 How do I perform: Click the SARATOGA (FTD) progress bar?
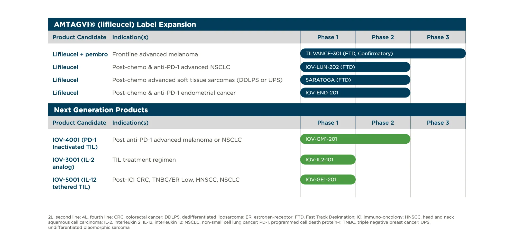click(x=355, y=80)
